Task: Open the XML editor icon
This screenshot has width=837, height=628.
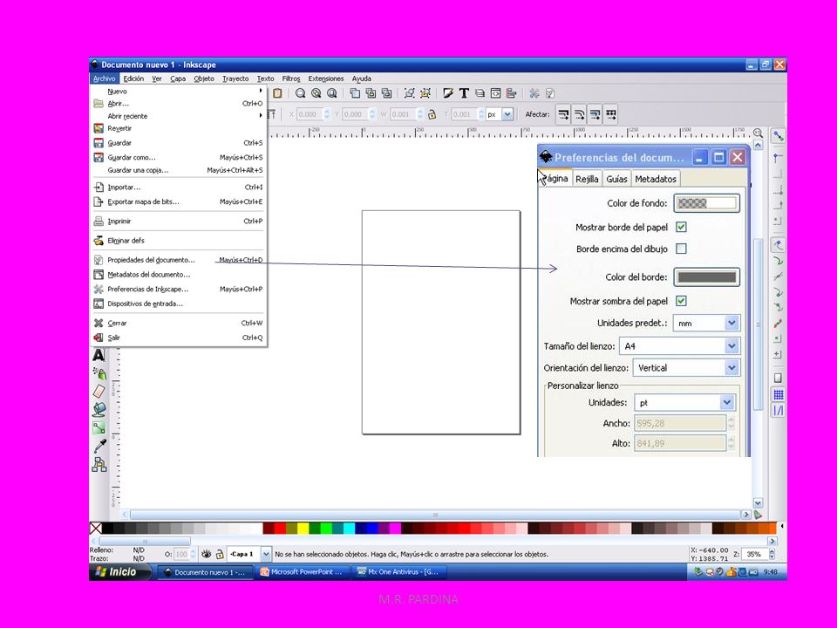Action: tap(495, 93)
